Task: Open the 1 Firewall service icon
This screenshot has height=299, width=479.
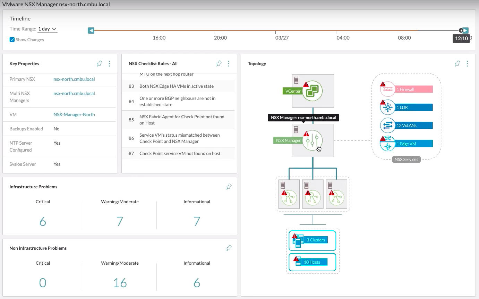Action: [x=388, y=89]
